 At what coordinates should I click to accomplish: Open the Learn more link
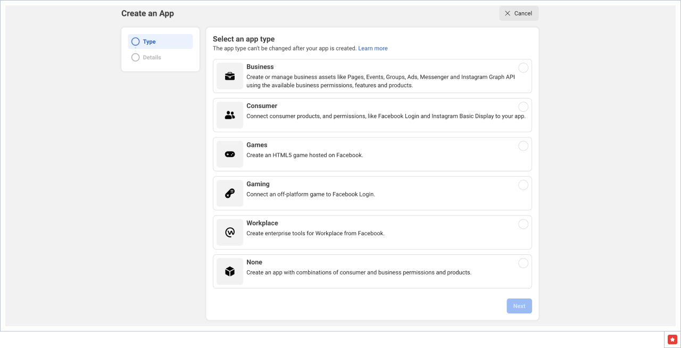point(372,48)
